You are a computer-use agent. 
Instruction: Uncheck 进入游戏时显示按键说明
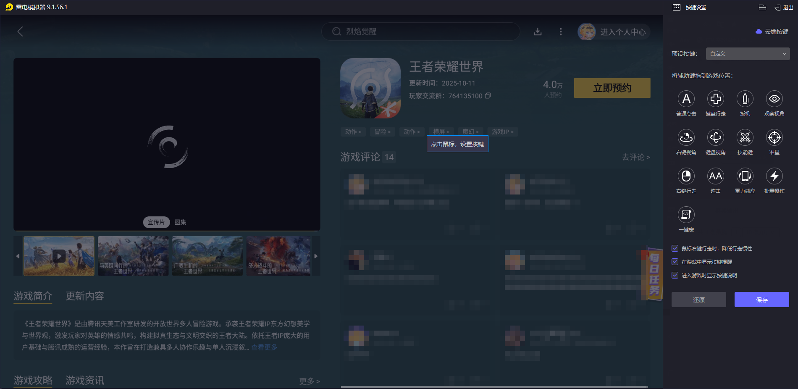tap(675, 275)
